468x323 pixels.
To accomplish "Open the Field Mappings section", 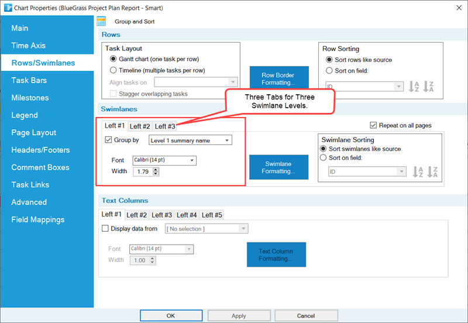I will click(x=38, y=219).
